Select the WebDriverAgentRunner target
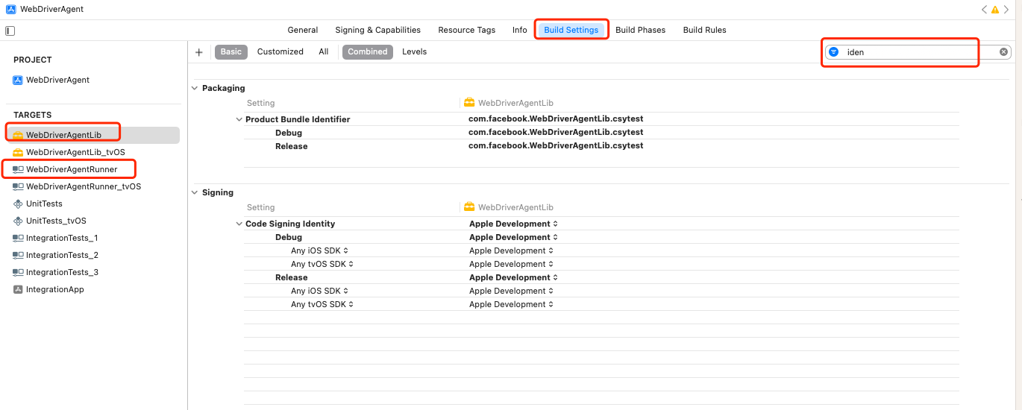This screenshot has width=1022, height=410. [72, 169]
